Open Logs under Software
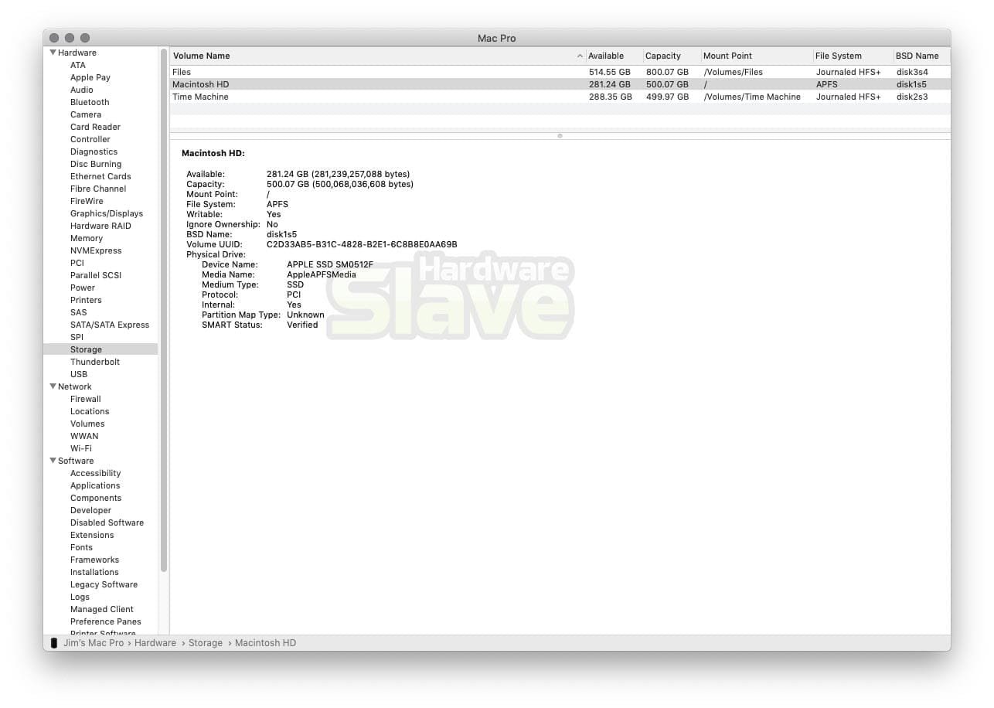The image size is (994, 708). click(x=80, y=597)
